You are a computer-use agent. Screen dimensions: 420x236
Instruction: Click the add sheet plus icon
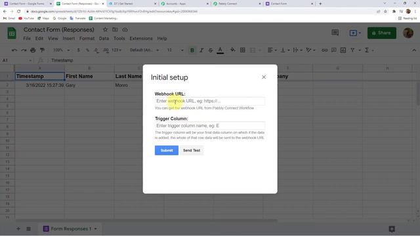click(18, 229)
